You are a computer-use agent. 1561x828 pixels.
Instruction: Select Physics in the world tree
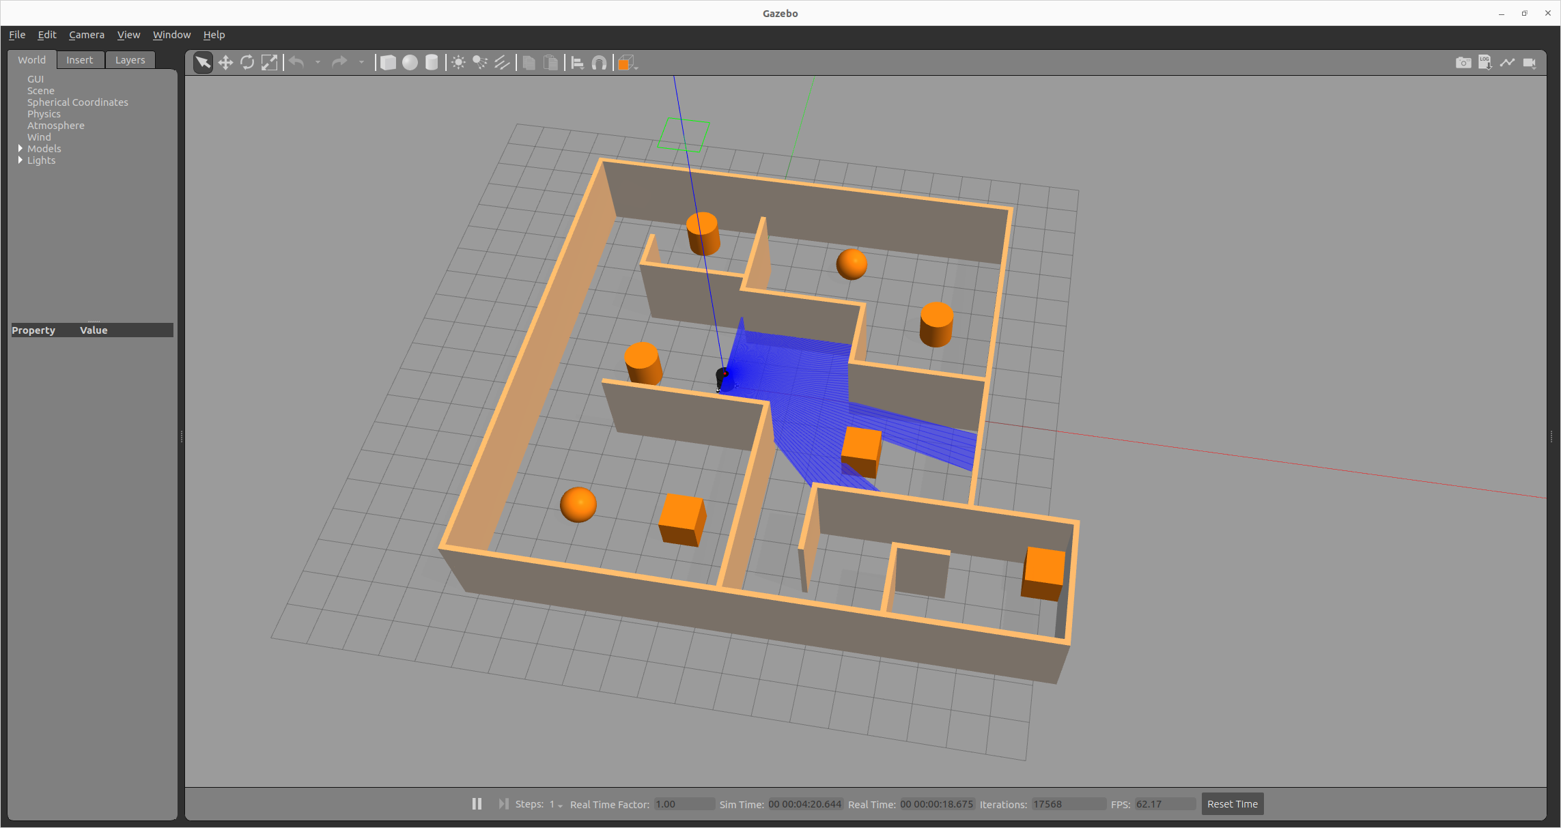44,114
